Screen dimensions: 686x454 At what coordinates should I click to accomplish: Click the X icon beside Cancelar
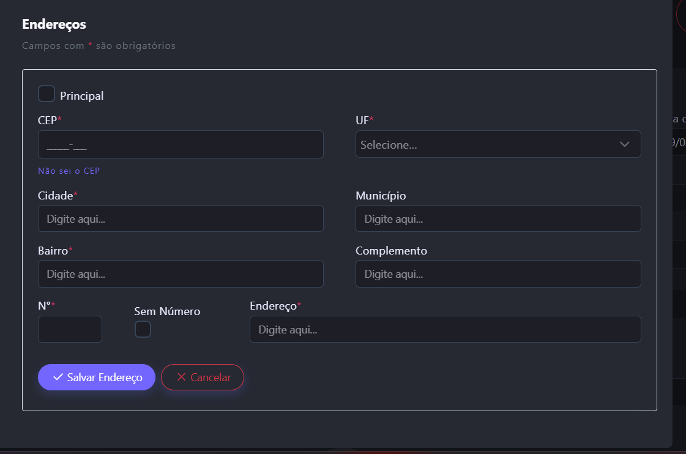point(181,377)
